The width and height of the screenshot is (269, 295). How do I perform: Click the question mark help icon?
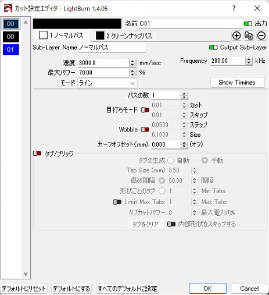coord(234,8)
